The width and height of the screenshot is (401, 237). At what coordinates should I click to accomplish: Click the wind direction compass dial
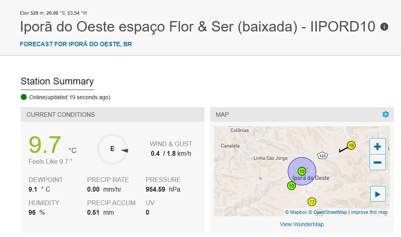coord(112,149)
